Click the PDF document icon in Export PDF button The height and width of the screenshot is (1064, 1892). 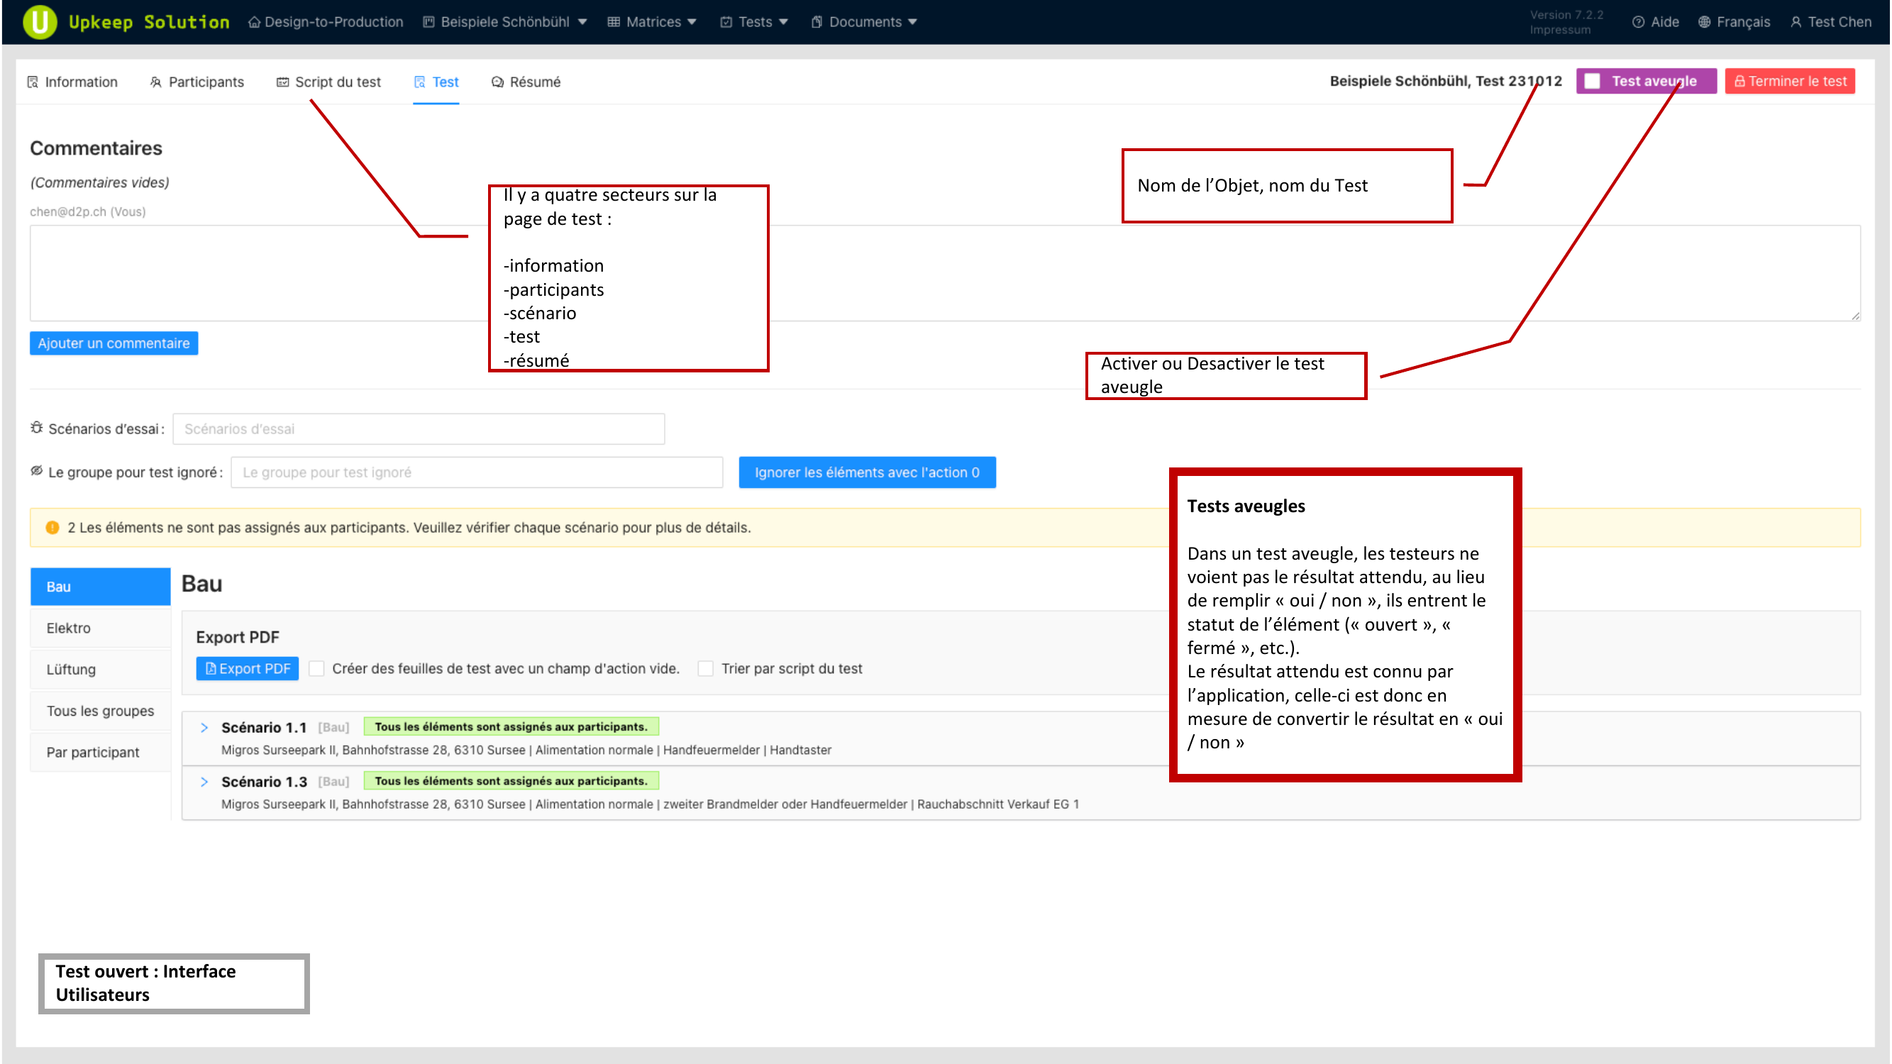pos(211,668)
